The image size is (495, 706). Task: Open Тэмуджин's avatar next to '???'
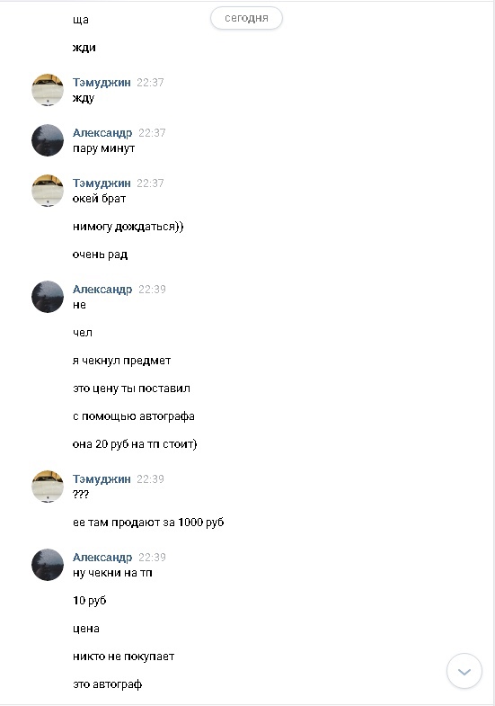pyautogui.click(x=48, y=487)
